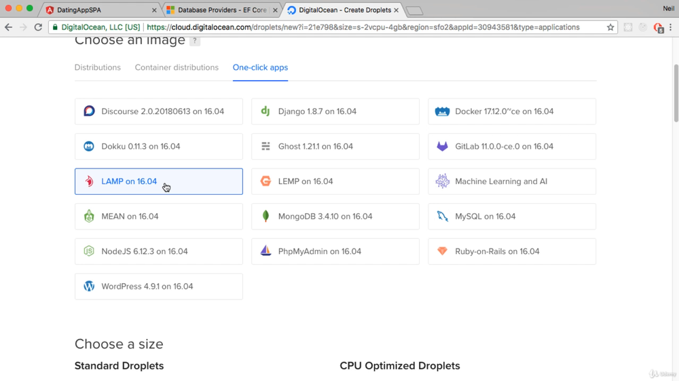This screenshot has height=381, width=679.
Task: Click the Dokku logo icon
Action: (89, 146)
